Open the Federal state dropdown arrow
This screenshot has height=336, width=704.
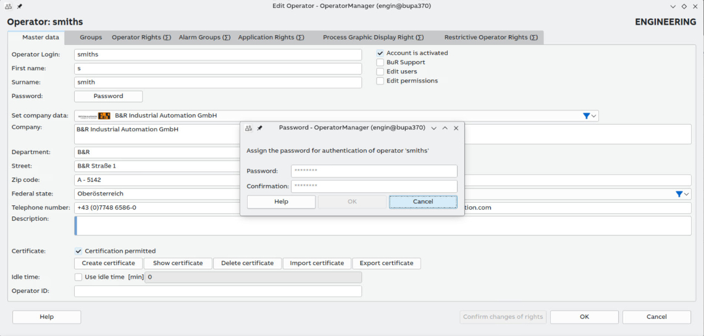687,194
